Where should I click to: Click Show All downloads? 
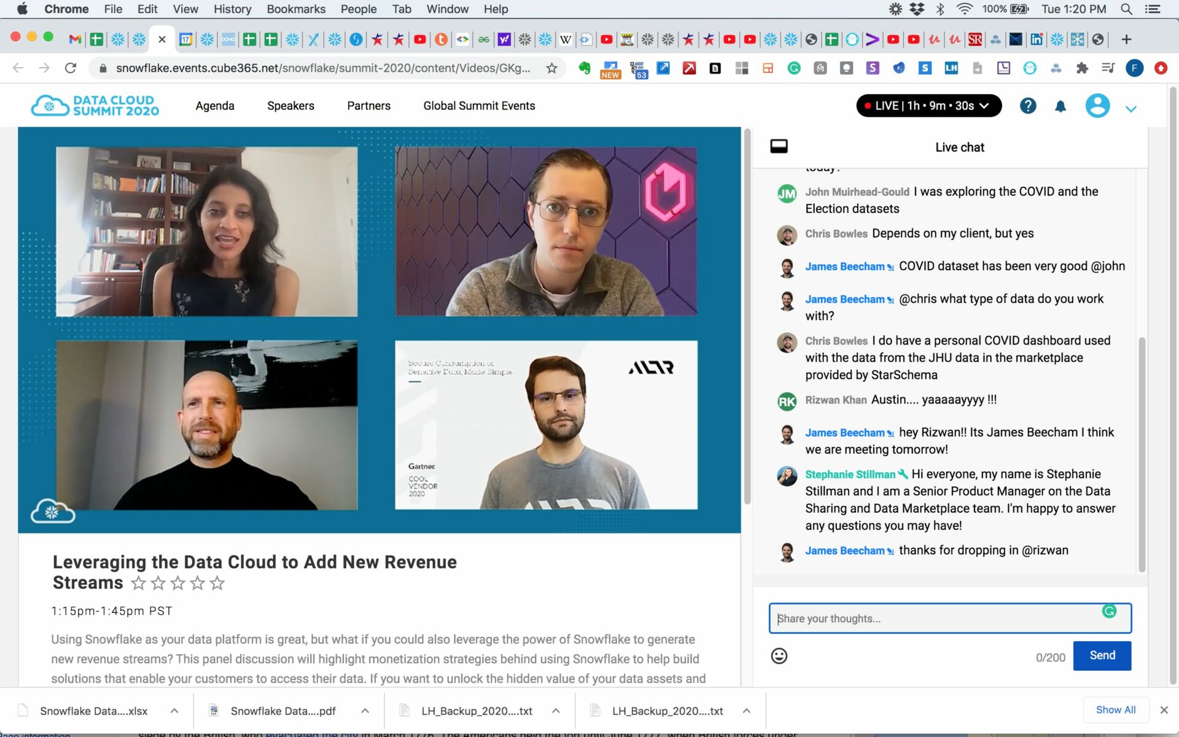point(1116,710)
